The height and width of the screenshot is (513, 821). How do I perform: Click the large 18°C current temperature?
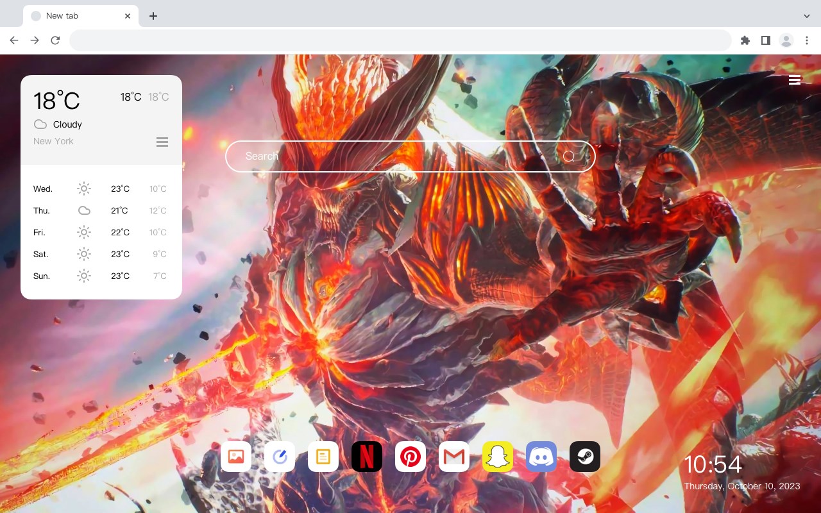56,101
